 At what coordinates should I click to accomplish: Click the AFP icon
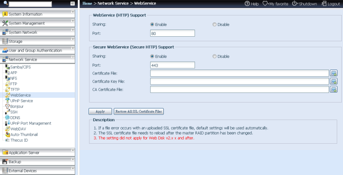click(x=7, y=72)
